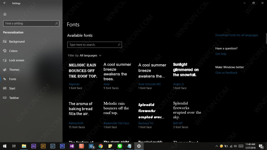Image resolution: width=267 pixels, height=150 pixels.
Task: Click the Fonts letter icon in sidebar
Action: click(x=5, y=79)
